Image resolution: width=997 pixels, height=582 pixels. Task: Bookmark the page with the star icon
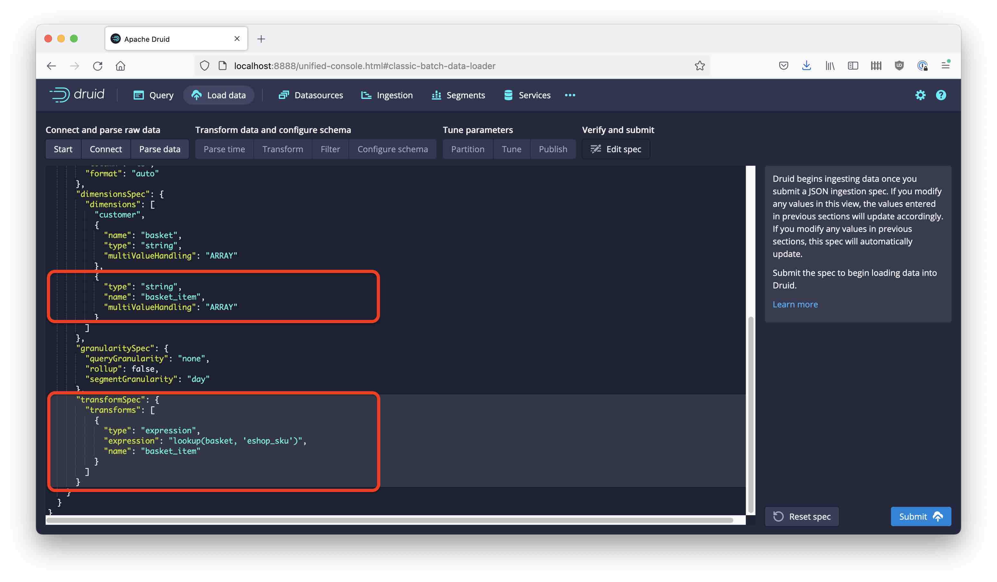pos(700,65)
